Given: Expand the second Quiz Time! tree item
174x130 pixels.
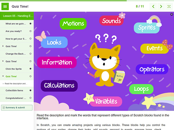Looking at the screenshot, I should tap(3, 61).
